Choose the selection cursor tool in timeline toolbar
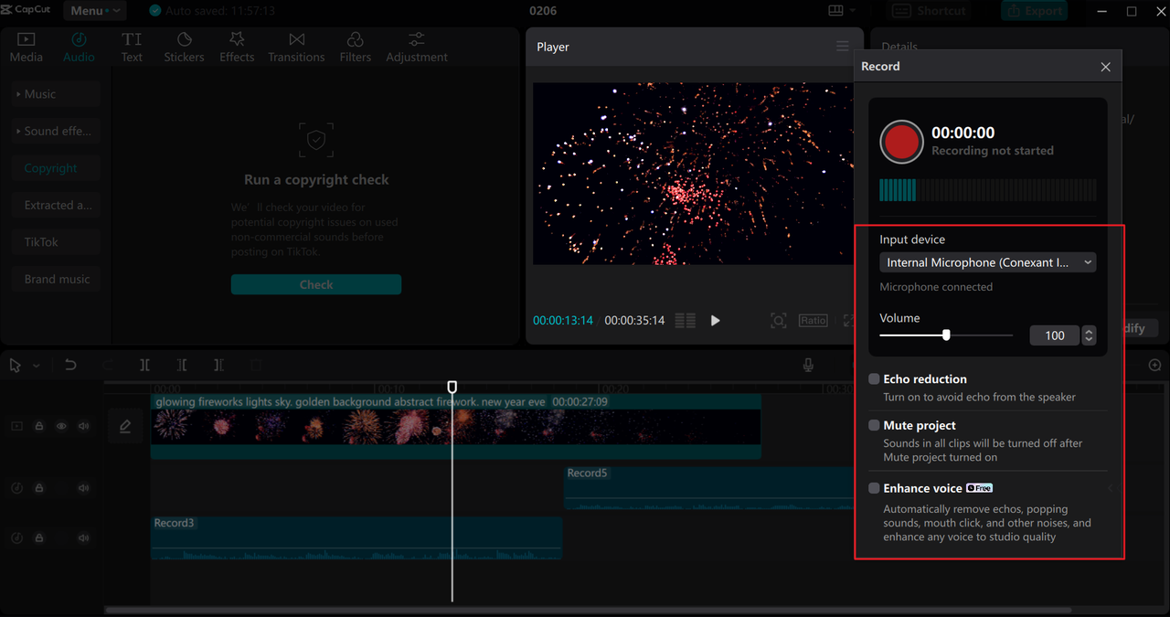Screen dimensions: 1170x617 coord(16,365)
